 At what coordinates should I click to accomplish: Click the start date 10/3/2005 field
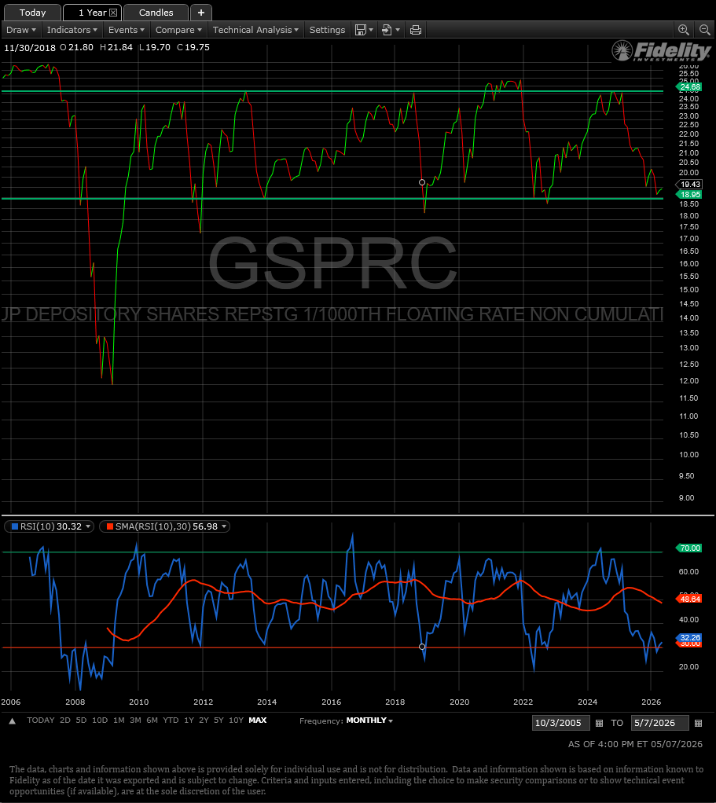pyautogui.click(x=560, y=723)
